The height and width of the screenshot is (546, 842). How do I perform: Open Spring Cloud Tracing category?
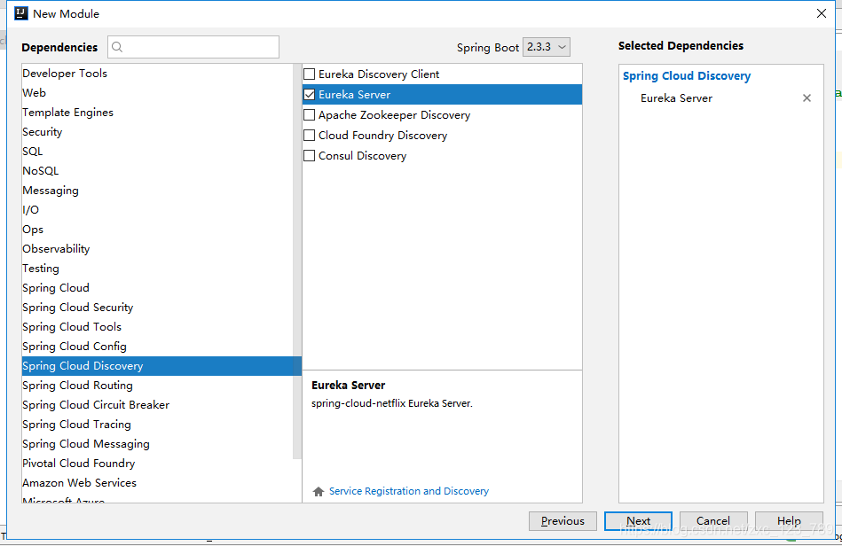(x=158, y=425)
